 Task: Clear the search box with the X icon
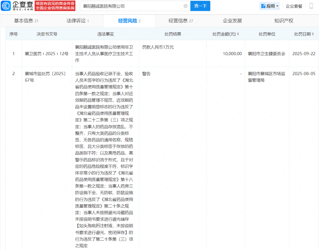click(185, 6)
